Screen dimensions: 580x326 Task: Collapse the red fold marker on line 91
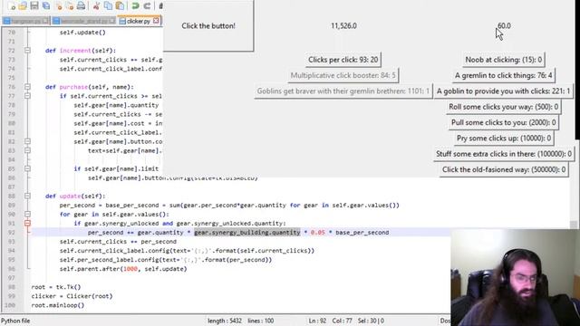click(28, 224)
